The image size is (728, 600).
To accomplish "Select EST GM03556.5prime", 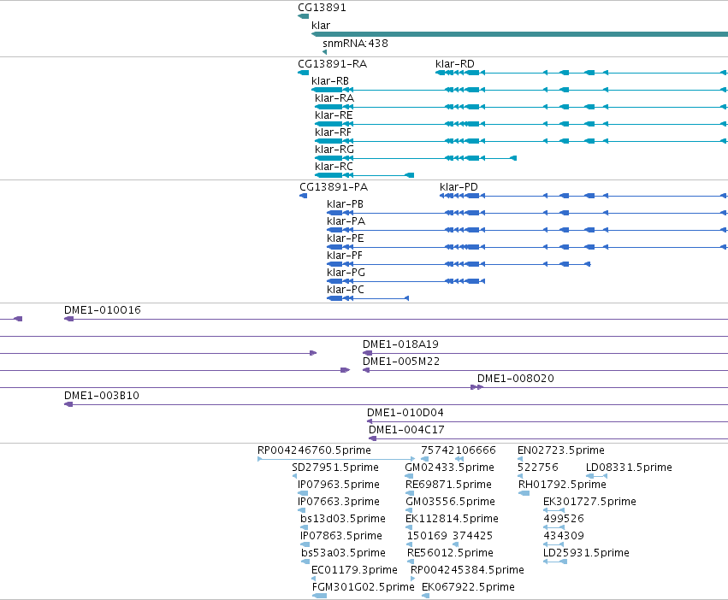I will click(450, 502).
